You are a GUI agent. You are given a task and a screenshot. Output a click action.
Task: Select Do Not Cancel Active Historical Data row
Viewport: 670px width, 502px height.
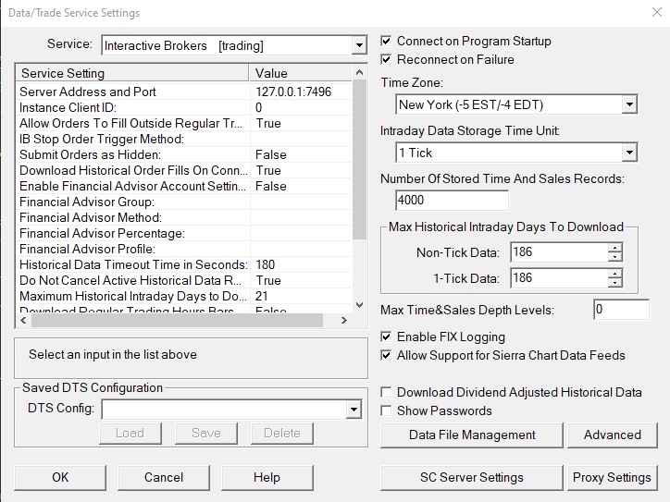[x=184, y=280]
